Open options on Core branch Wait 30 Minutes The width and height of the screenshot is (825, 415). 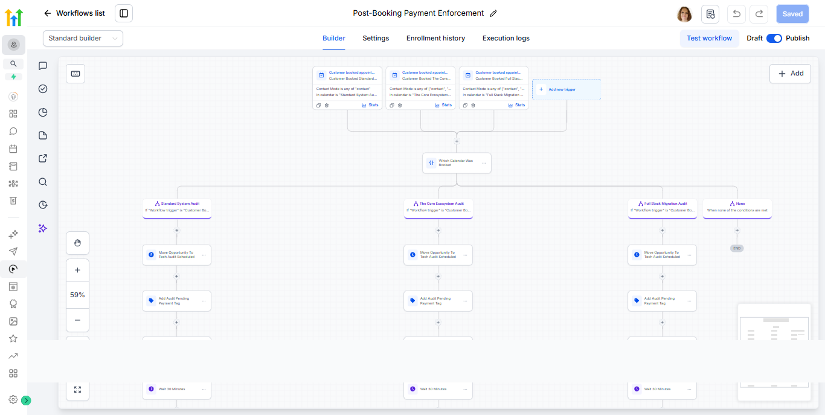click(465, 389)
